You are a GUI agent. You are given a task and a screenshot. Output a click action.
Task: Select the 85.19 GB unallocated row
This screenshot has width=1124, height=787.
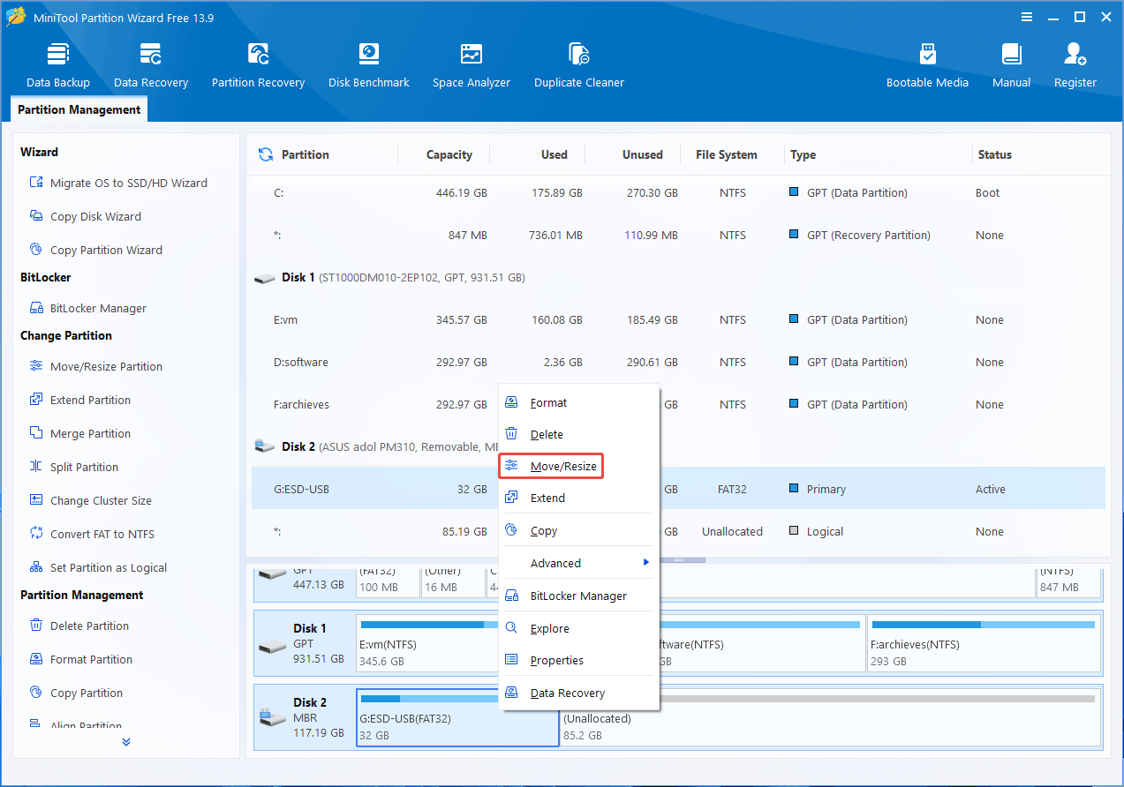coord(678,532)
